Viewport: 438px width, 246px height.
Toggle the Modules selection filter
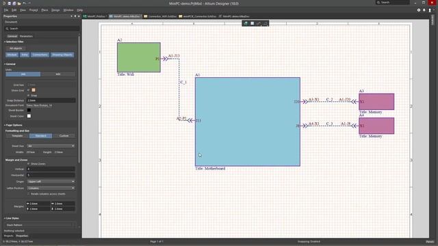12,55
